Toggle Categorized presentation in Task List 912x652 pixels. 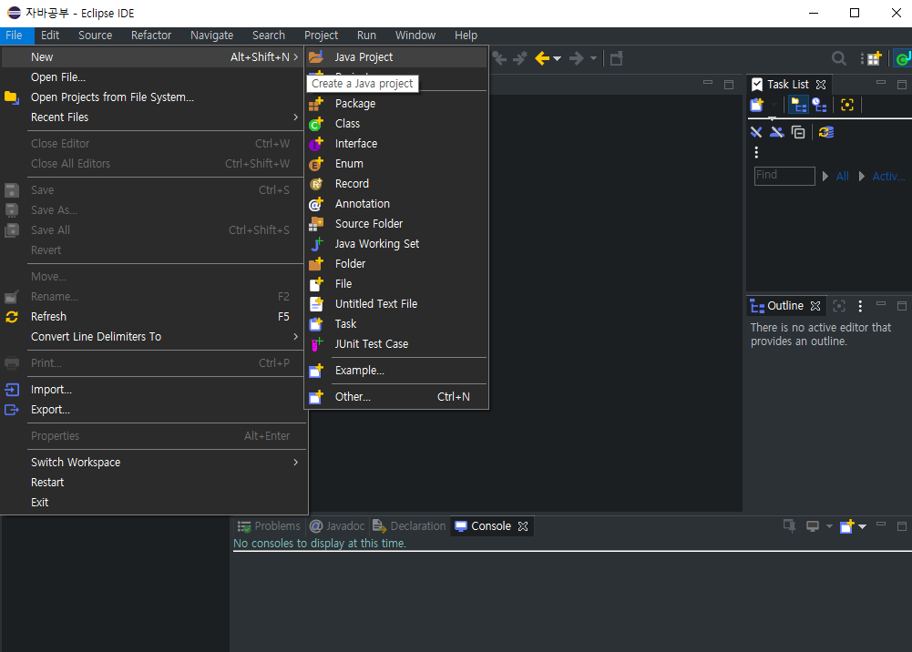(799, 106)
